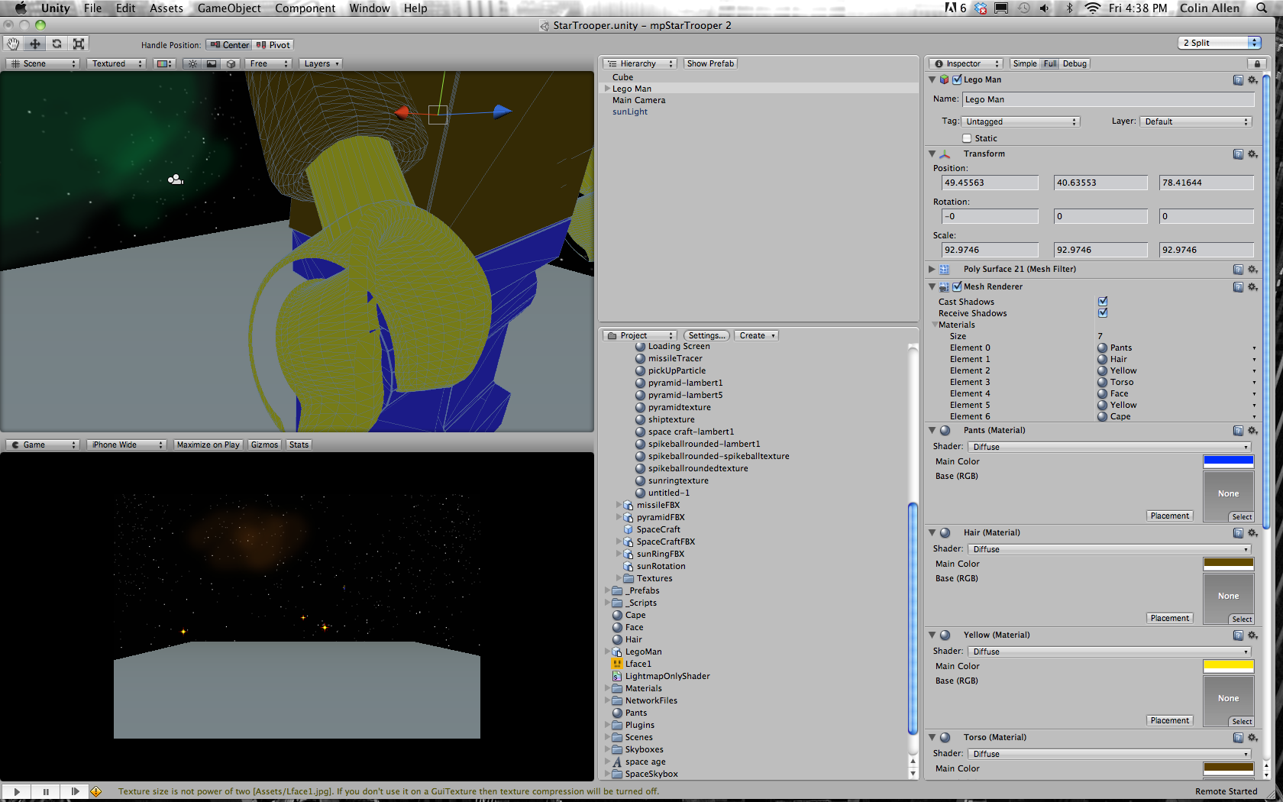
Task: Uncheck Cast Shadows on the Mesh Renderer
Action: tap(1102, 301)
